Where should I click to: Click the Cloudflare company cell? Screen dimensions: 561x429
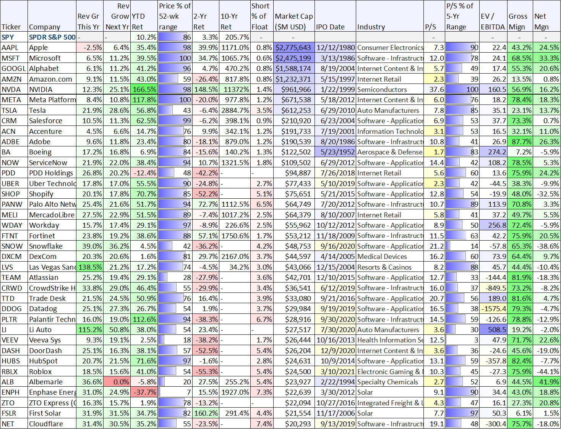click(x=52, y=424)
